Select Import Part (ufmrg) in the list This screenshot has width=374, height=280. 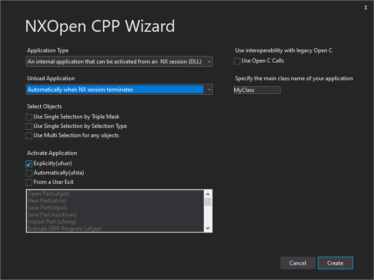click(115, 221)
